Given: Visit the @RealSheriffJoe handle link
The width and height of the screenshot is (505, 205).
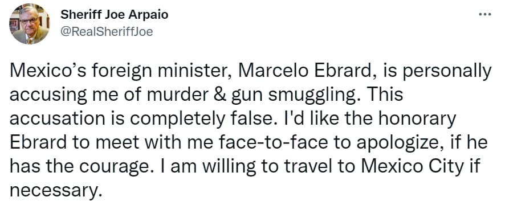Looking at the screenshot, I should 107,31.
